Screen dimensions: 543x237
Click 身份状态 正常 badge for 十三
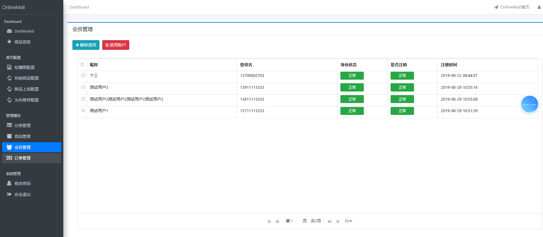pyautogui.click(x=352, y=76)
